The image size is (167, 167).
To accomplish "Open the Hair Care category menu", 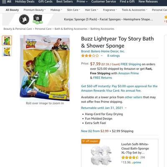I will tap(91, 10).
